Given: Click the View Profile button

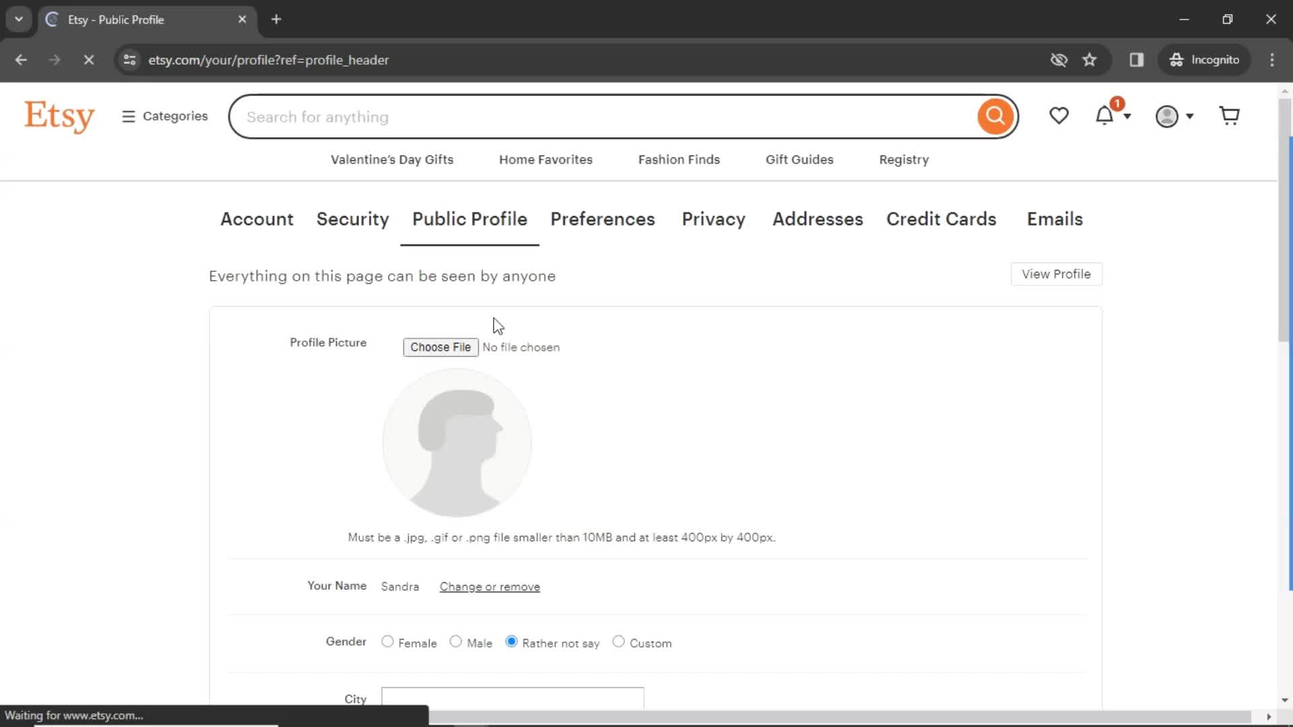Looking at the screenshot, I should pos(1057,274).
